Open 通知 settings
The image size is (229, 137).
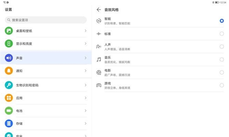[46, 71]
